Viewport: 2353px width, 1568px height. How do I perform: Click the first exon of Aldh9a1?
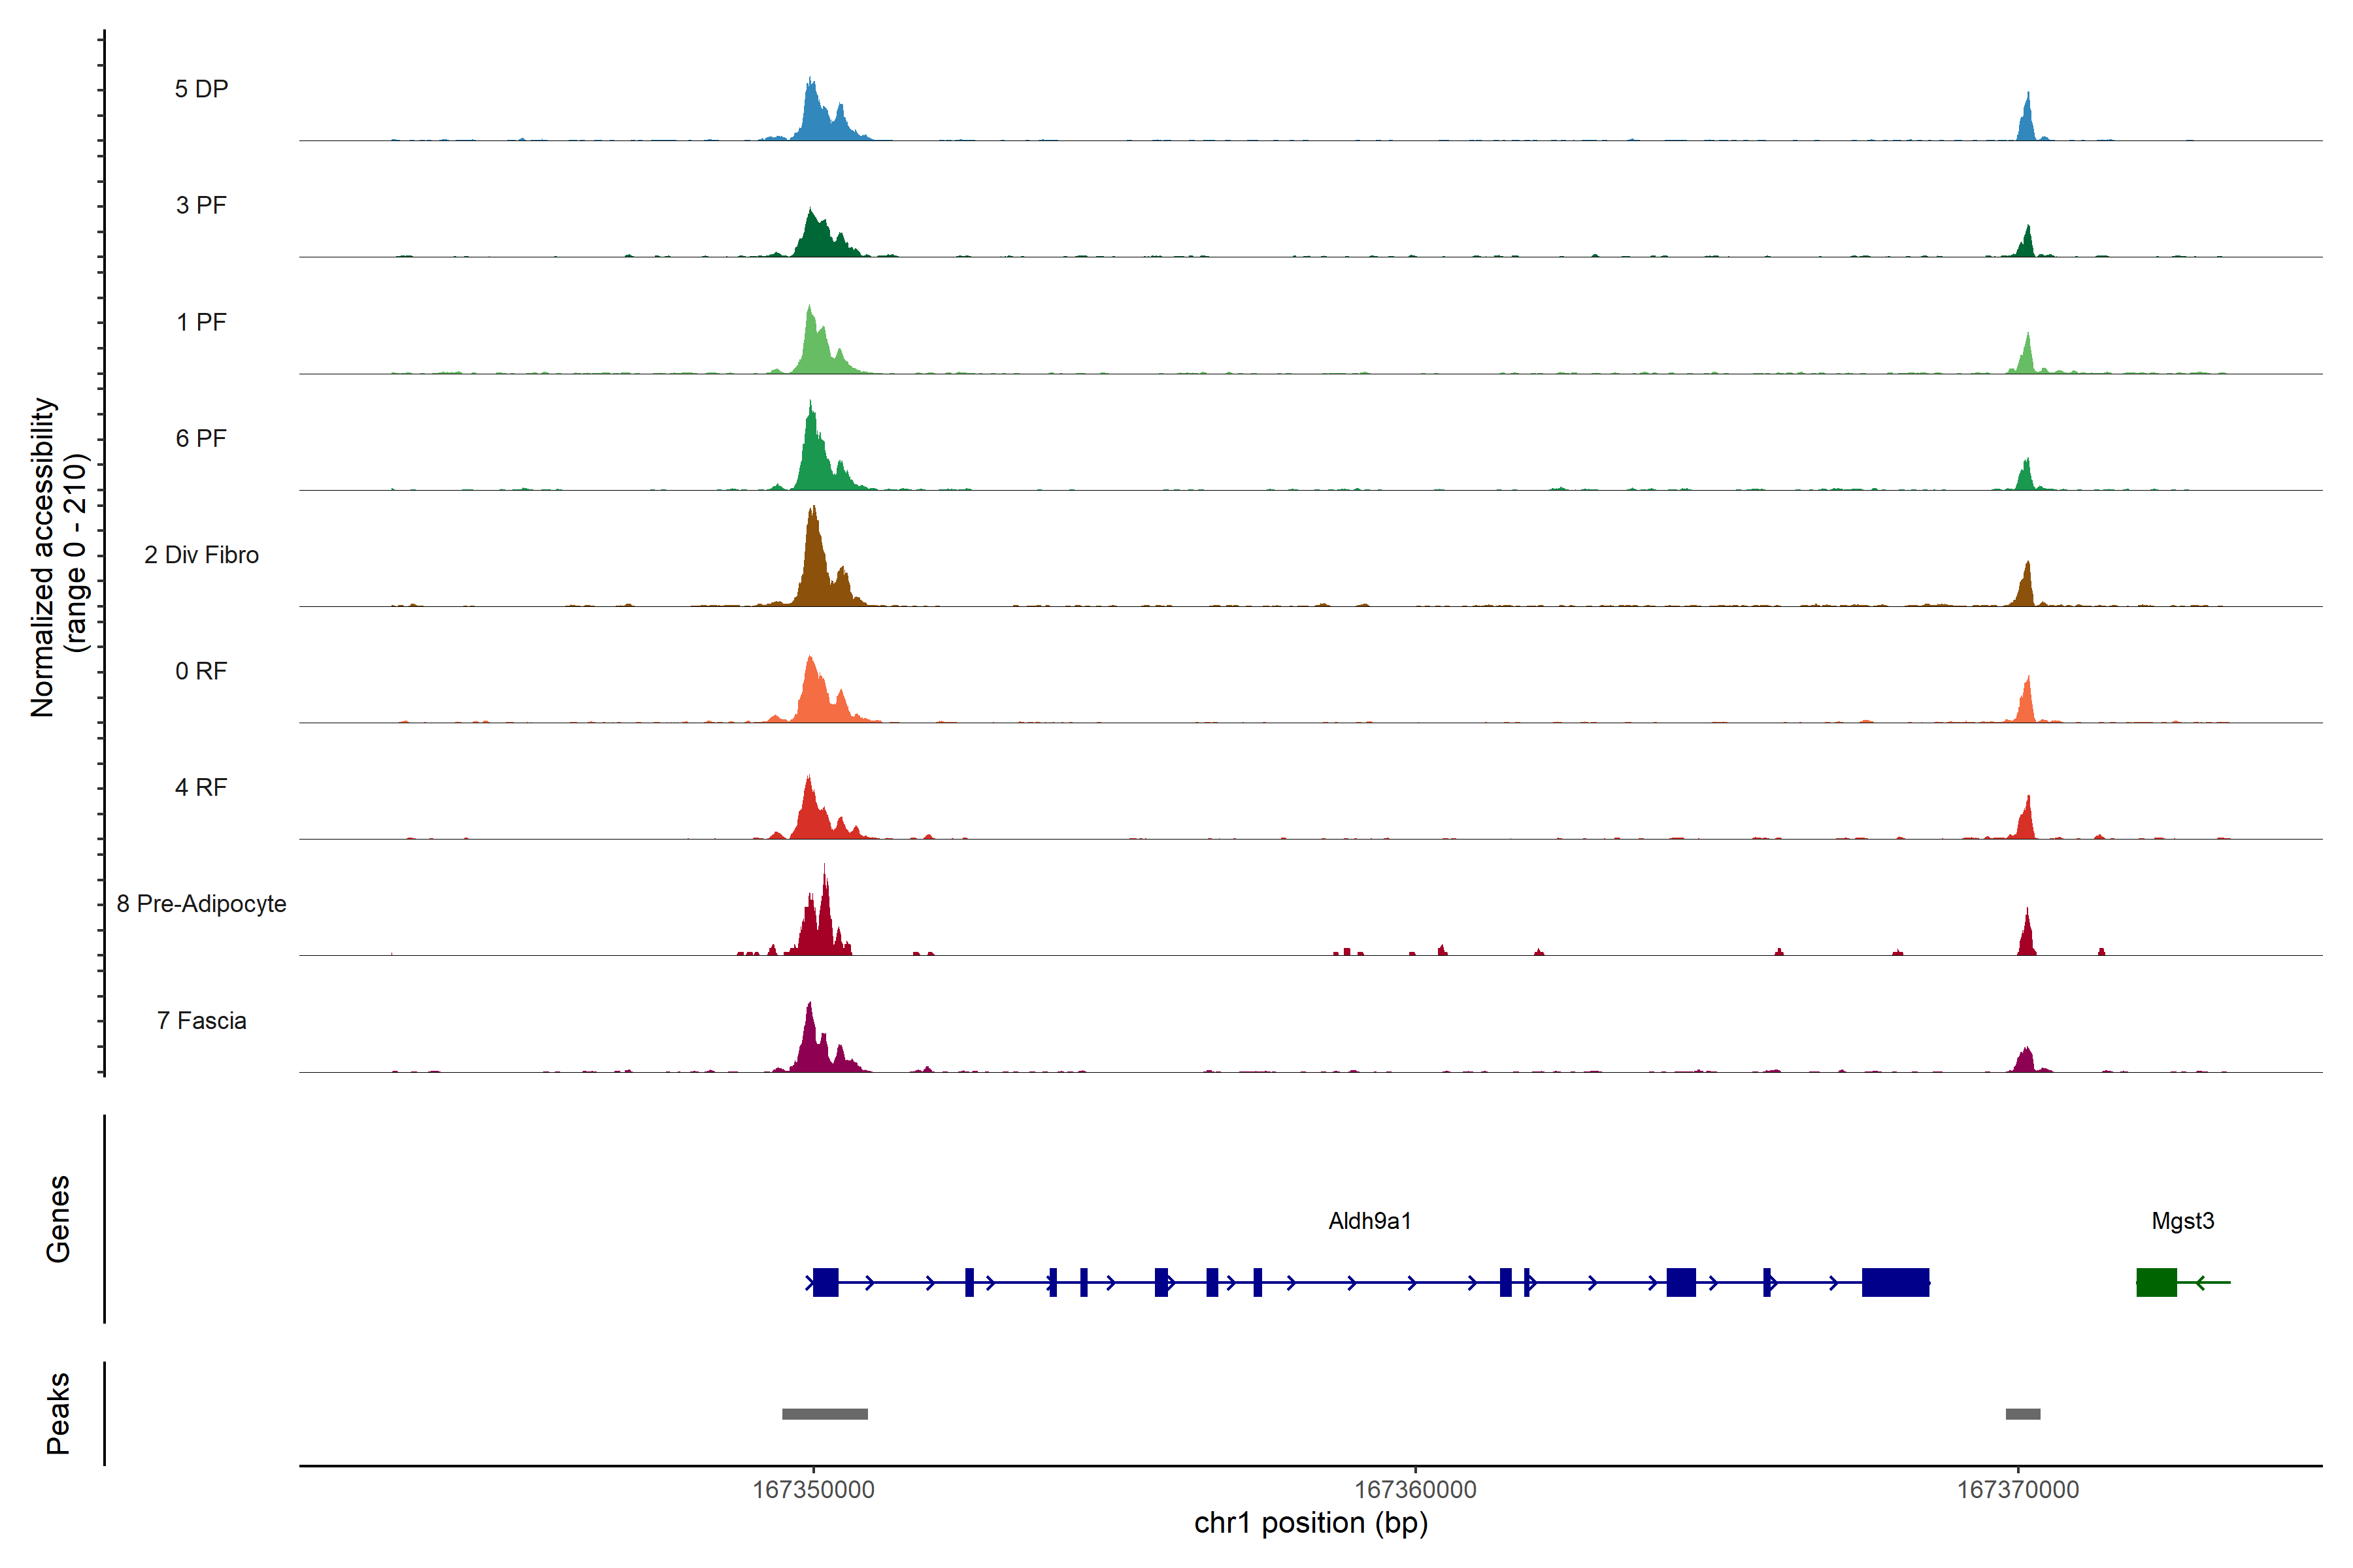[x=826, y=1282]
